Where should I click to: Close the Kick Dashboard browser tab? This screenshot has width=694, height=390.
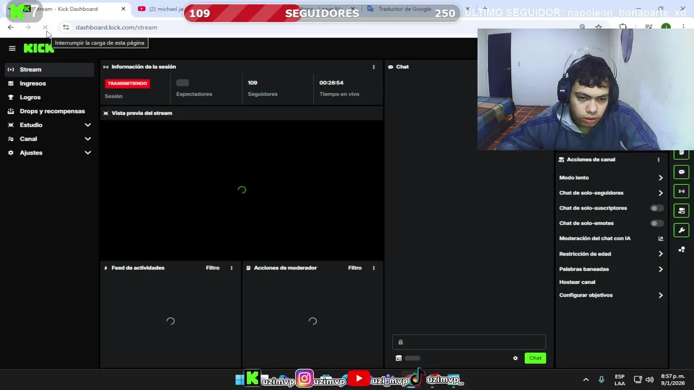(x=123, y=9)
